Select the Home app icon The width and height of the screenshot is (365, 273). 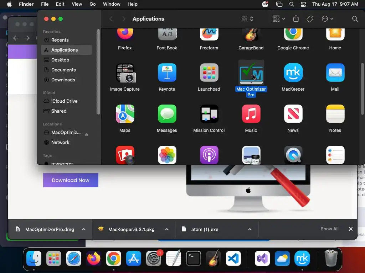pyautogui.click(x=335, y=35)
